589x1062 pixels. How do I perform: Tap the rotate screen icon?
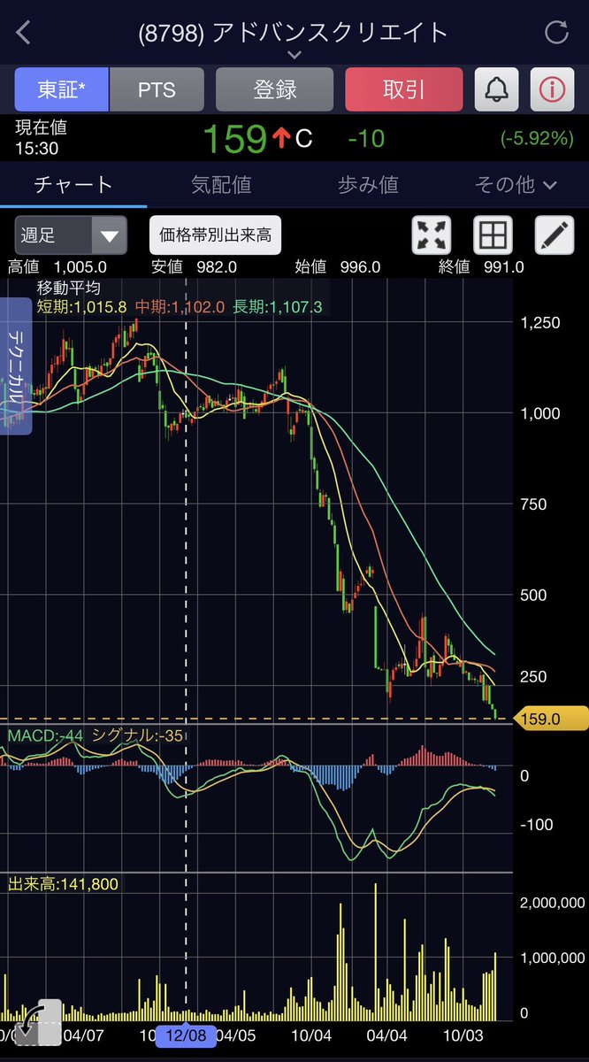(39, 1024)
